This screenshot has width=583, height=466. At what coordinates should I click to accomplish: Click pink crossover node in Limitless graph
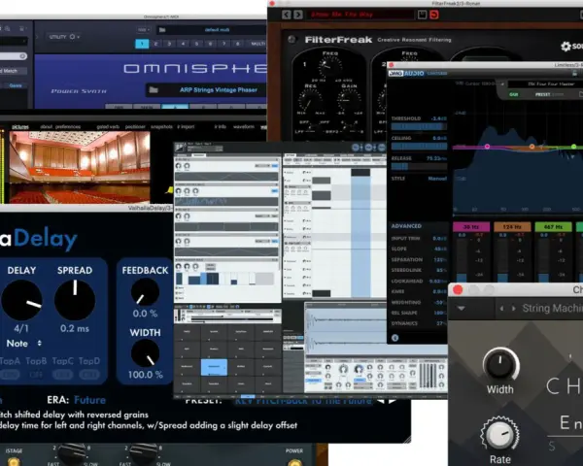click(x=487, y=147)
